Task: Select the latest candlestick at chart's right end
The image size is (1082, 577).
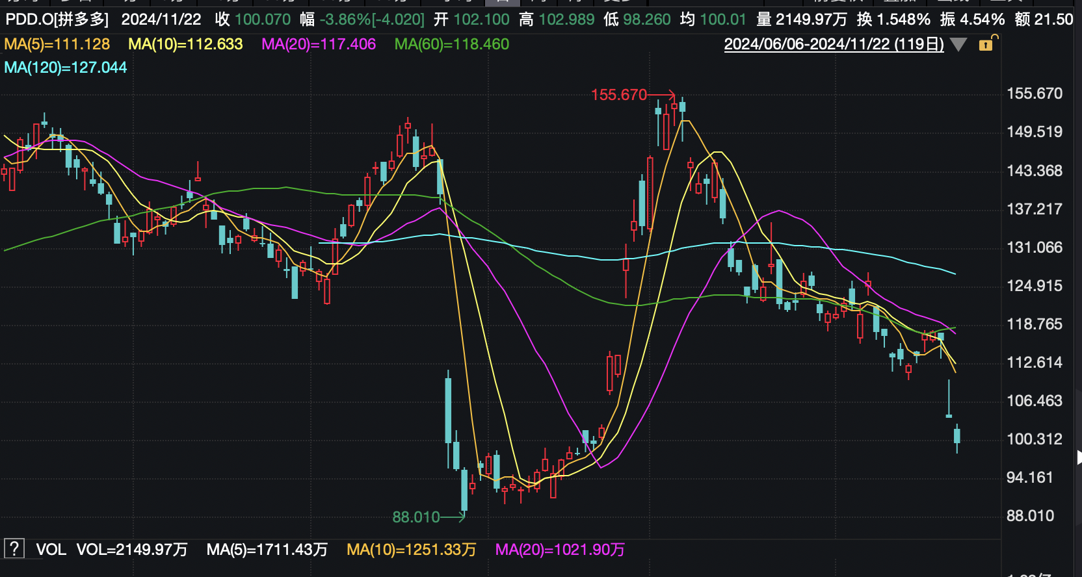Action: click(x=957, y=438)
